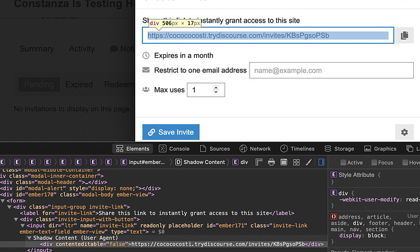Collapse the input invite-link DOM node
Image resolution: width=420 pixels, height=252 pixels.
(x=23, y=225)
